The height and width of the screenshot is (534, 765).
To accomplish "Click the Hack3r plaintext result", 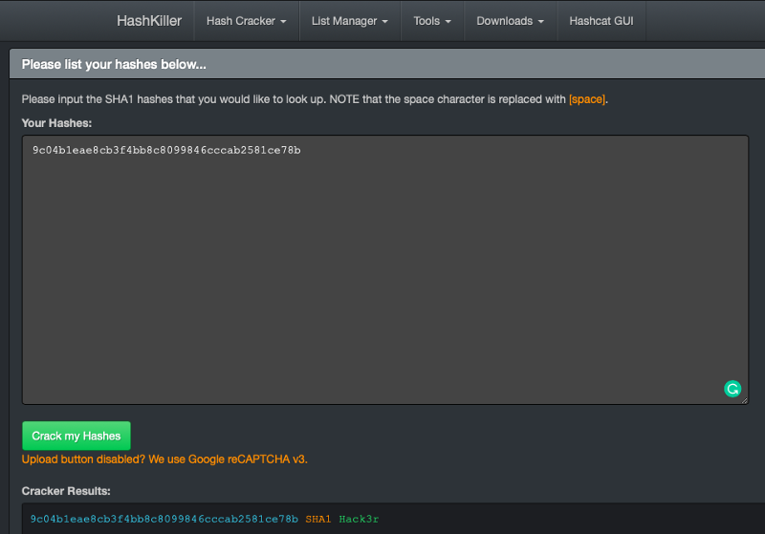I will tap(359, 519).
